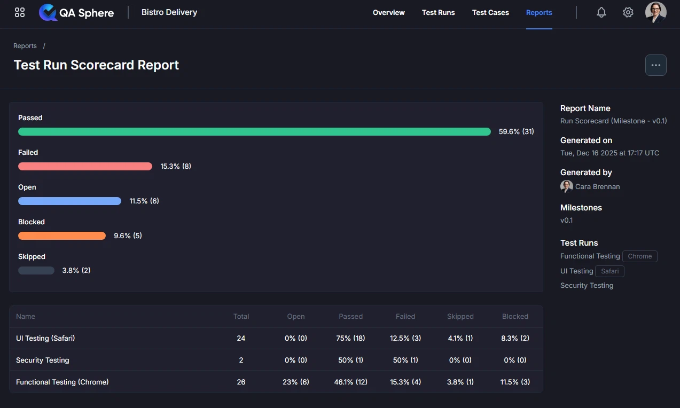The width and height of the screenshot is (680, 408).
Task: Select the Reports tab
Action: tap(539, 12)
